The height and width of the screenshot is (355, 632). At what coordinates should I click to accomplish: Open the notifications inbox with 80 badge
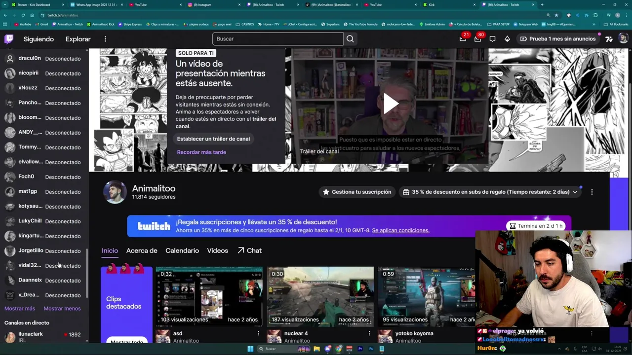tap(477, 39)
